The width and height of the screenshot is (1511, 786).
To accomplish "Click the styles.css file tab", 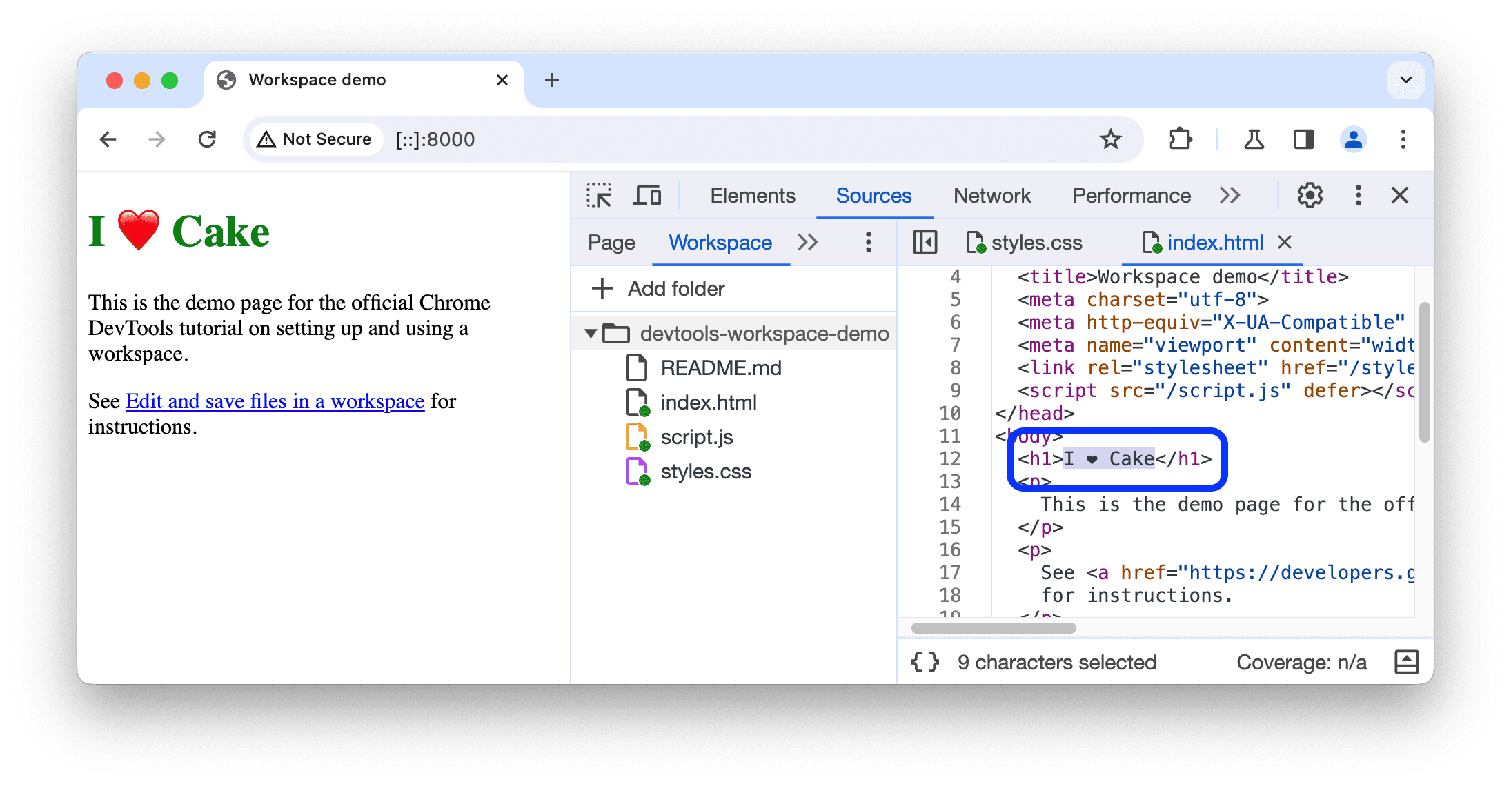I will [x=1034, y=243].
